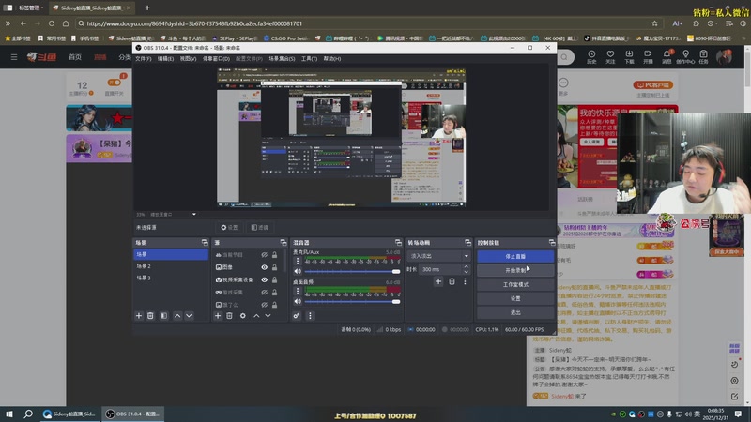Click the browser address bar URL

pos(194,23)
